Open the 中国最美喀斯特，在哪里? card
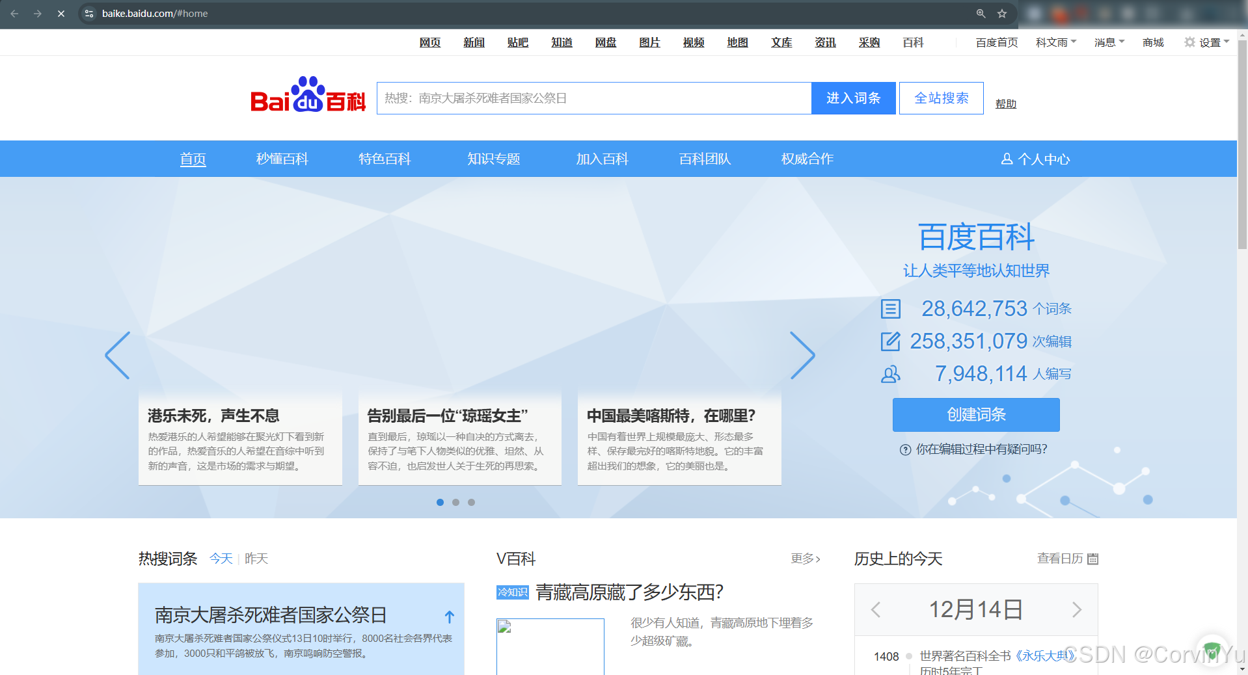This screenshot has height=675, width=1248. (x=679, y=439)
